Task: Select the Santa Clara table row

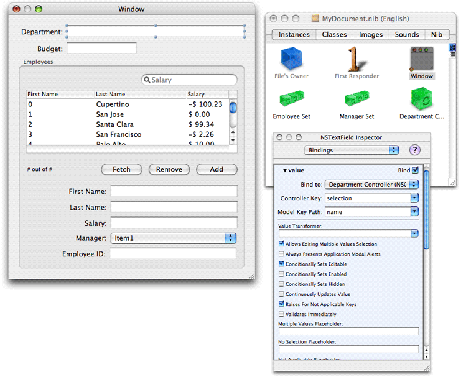Action: [x=128, y=124]
